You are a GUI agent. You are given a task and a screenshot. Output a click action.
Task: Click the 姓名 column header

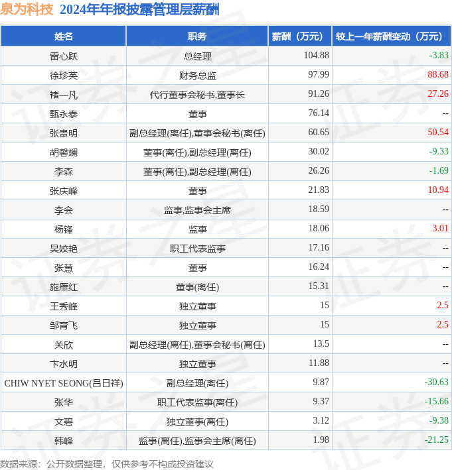(x=63, y=36)
